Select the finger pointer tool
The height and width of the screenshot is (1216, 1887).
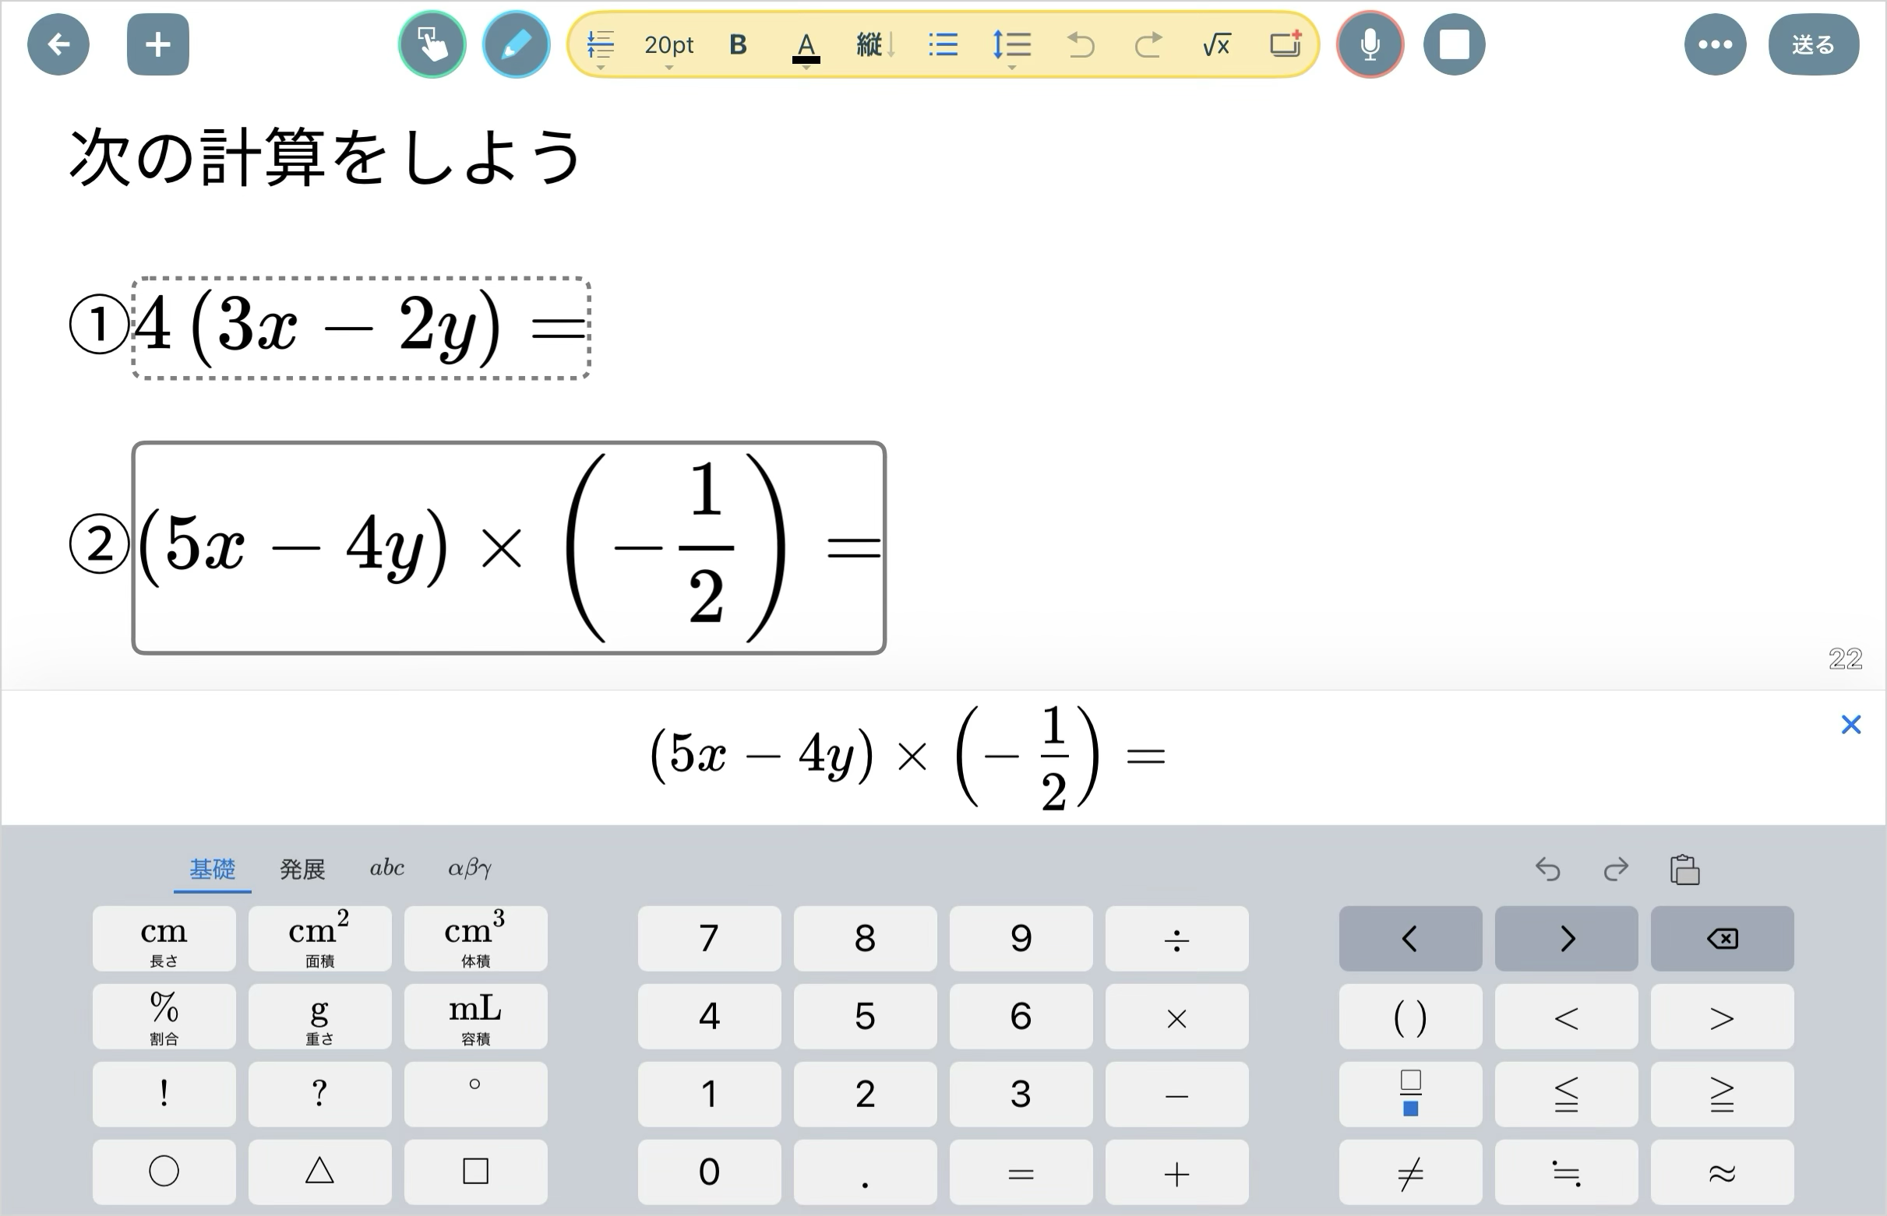(432, 44)
